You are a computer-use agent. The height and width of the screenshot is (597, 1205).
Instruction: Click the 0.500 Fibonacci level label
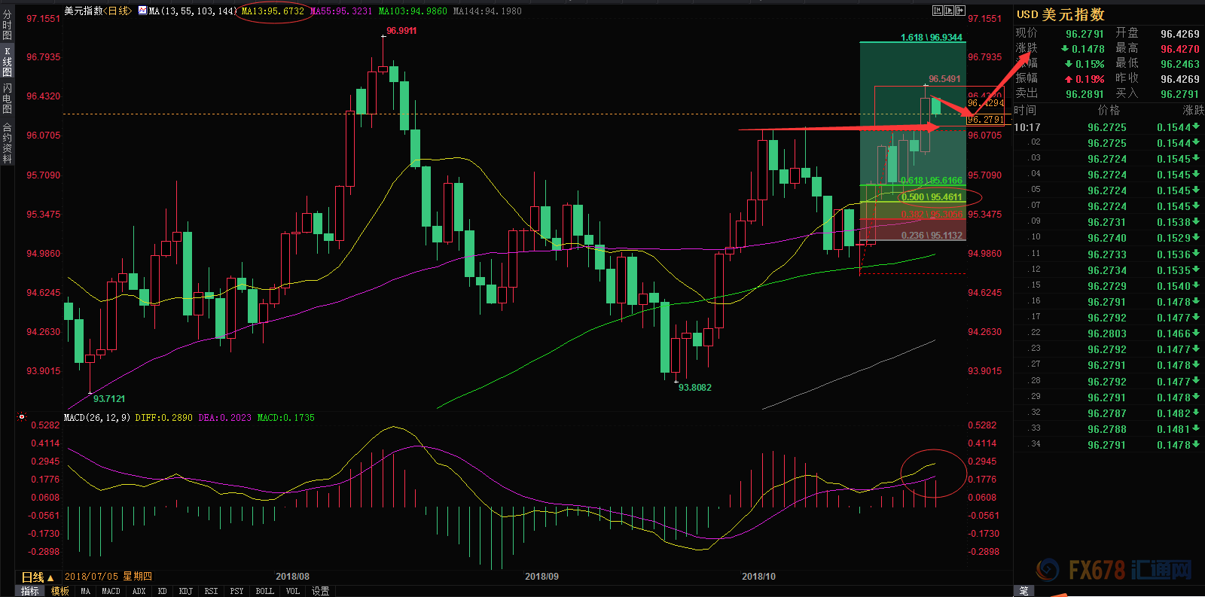(x=932, y=197)
